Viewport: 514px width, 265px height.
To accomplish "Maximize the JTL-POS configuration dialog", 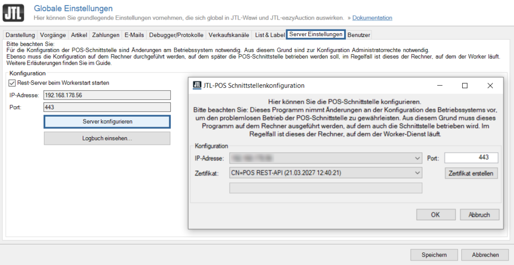I will point(465,86).
